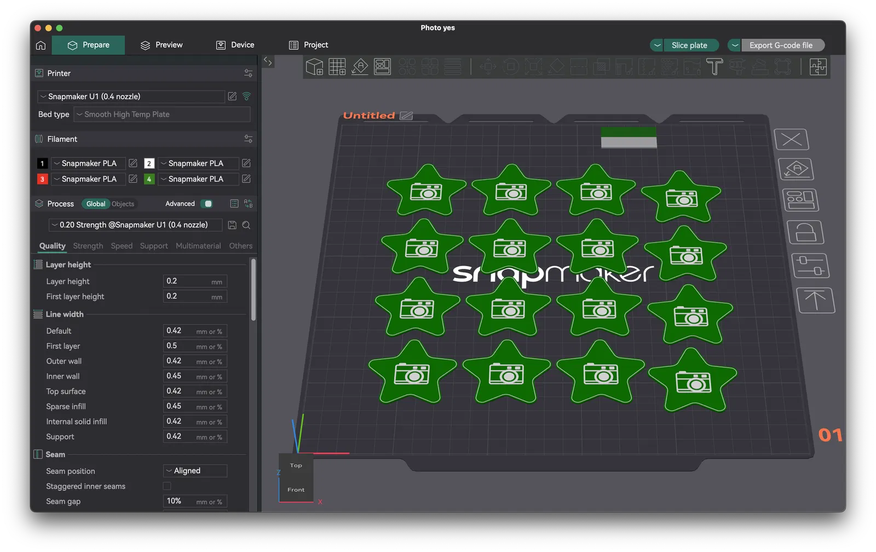Click the Top face of view cube
Image resolution: width=876 pixels, height=552 pixels.
click(296, 465)
